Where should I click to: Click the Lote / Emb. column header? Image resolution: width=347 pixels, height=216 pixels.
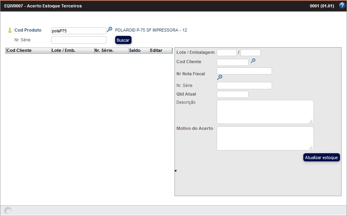72,51
